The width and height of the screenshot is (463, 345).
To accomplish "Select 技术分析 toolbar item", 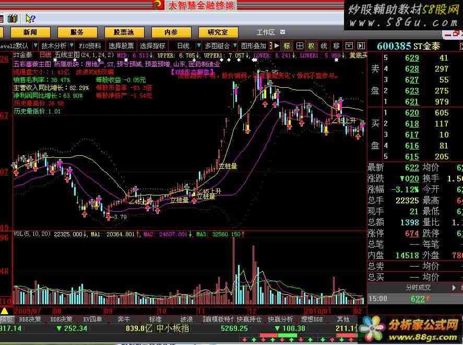I will coord(54,46).
